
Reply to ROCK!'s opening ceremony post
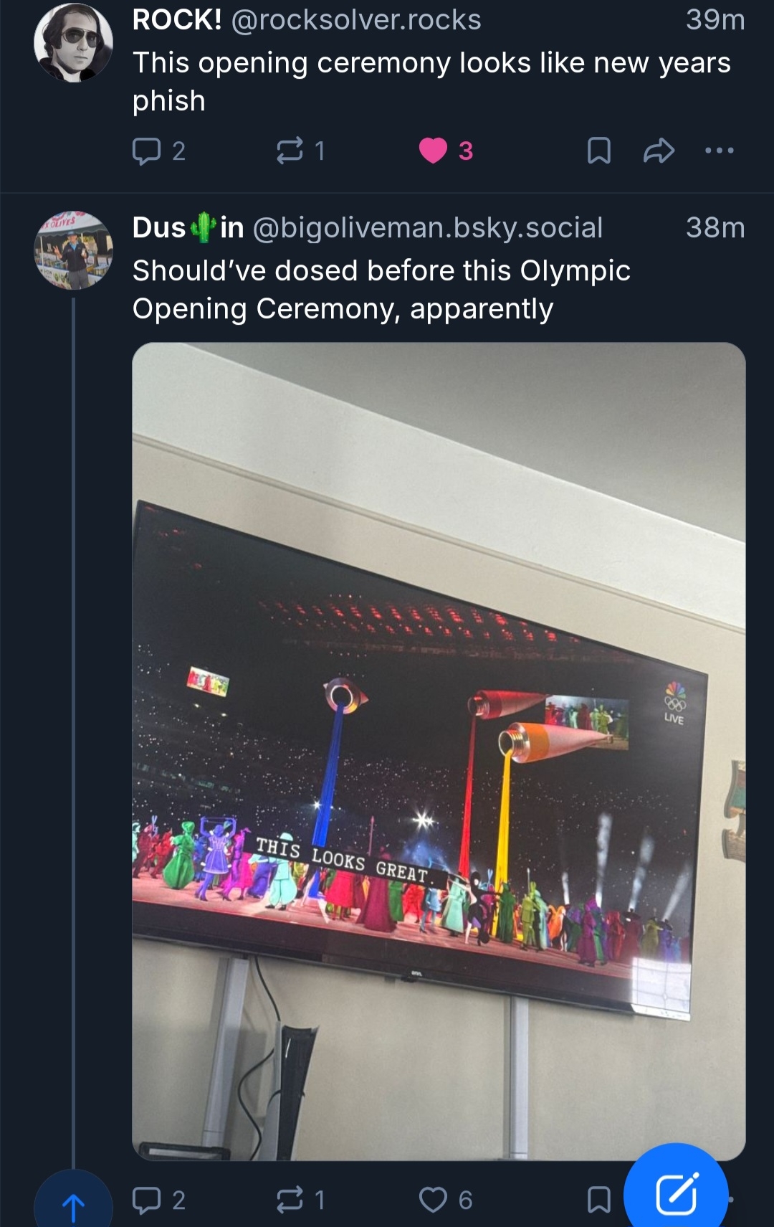pyautogui.click(x=147, y=151)
